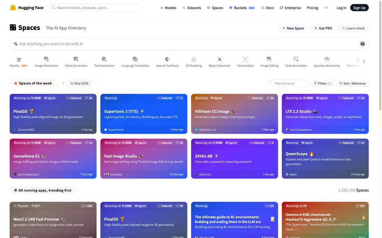Click the Log In link
This screenshot has height=238, width=382.
click(x=341, y=8)
